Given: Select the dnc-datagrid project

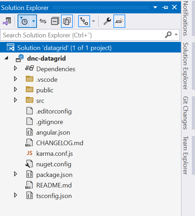Looking at the screenshot, I should click(46, 58).
